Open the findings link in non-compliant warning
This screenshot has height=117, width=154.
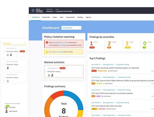[x=62, y=45]
